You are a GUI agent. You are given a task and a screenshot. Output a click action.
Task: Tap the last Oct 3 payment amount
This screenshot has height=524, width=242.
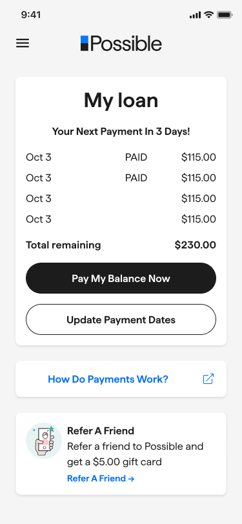tap(199, 219)
